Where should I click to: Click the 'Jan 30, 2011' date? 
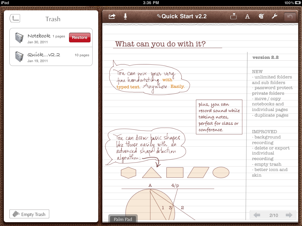(x=37, y=42)
